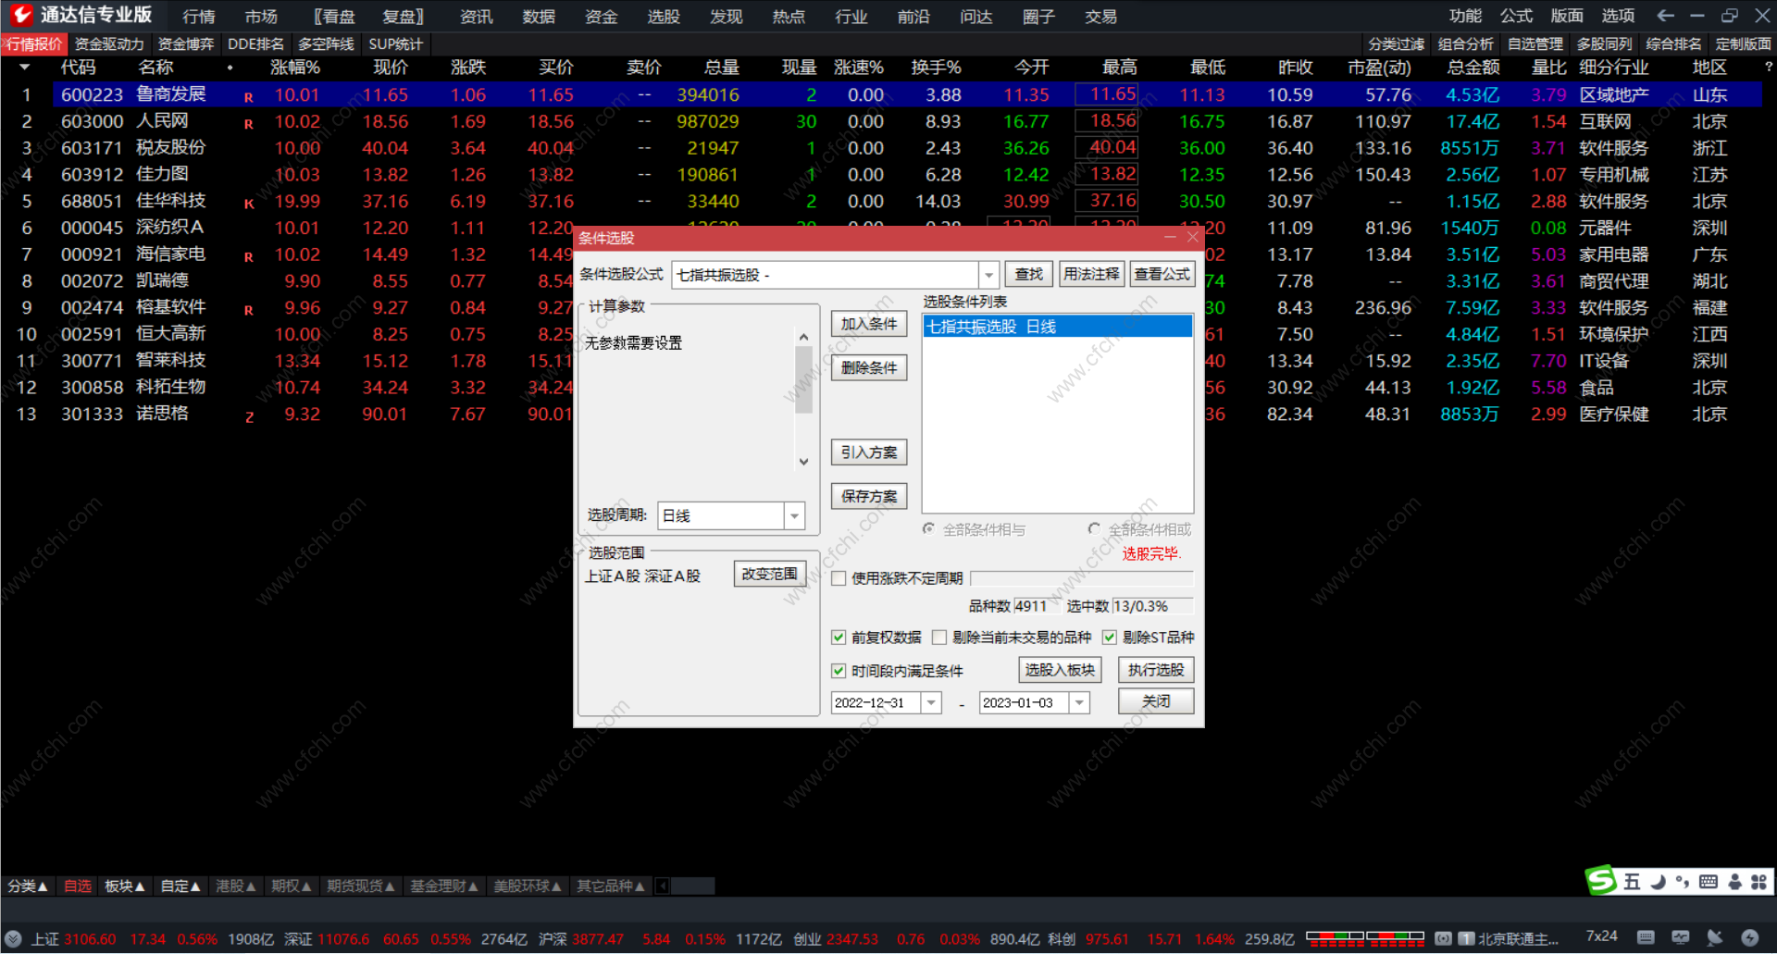Click the 综合排名 toolbar button
The image size is (1777, 954).
1673,44
